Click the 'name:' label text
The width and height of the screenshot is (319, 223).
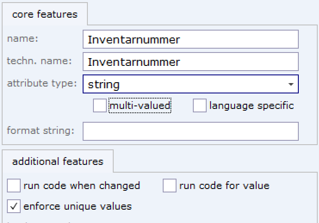coord(22,39)
